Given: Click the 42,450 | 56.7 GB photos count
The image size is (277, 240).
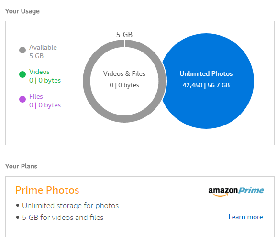Looking at the screenshot, I should pos(206,85).
